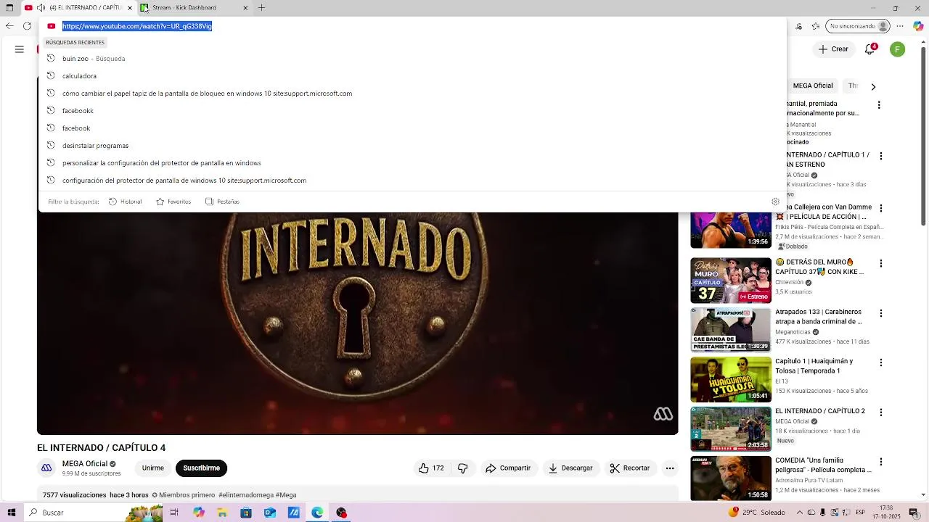The image size is (929, 522).
Task: Reload the page with refresh icon
Action: coord(27,26)
